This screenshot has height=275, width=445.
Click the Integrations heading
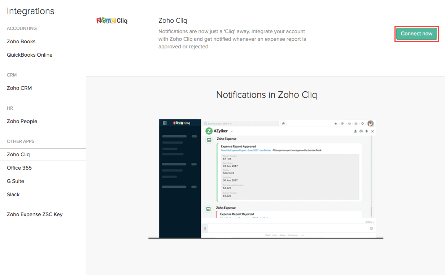tap(31, 11)
